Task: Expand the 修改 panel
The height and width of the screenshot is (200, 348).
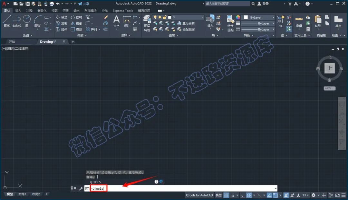Action: [x=82, y=35]
